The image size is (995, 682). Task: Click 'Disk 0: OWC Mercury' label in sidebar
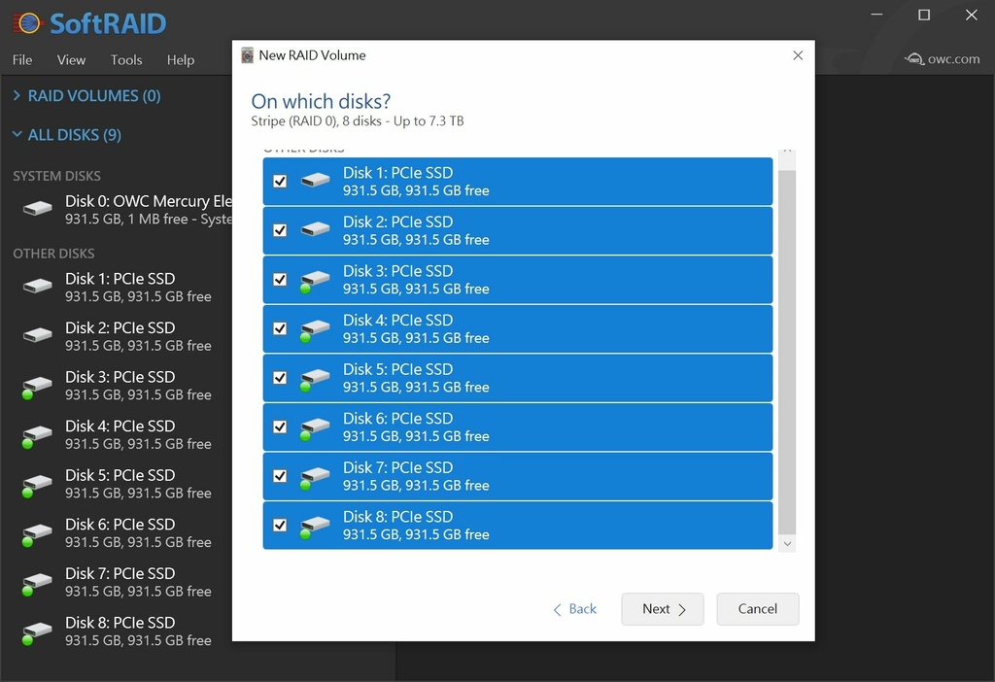149,201
